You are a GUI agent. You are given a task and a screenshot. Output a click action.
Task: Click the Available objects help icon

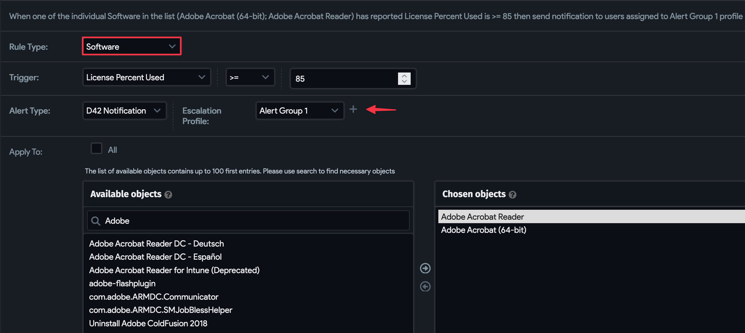click(x=168, y=194)
